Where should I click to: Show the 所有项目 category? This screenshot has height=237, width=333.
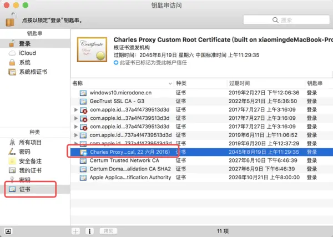[x=35, y=142]
